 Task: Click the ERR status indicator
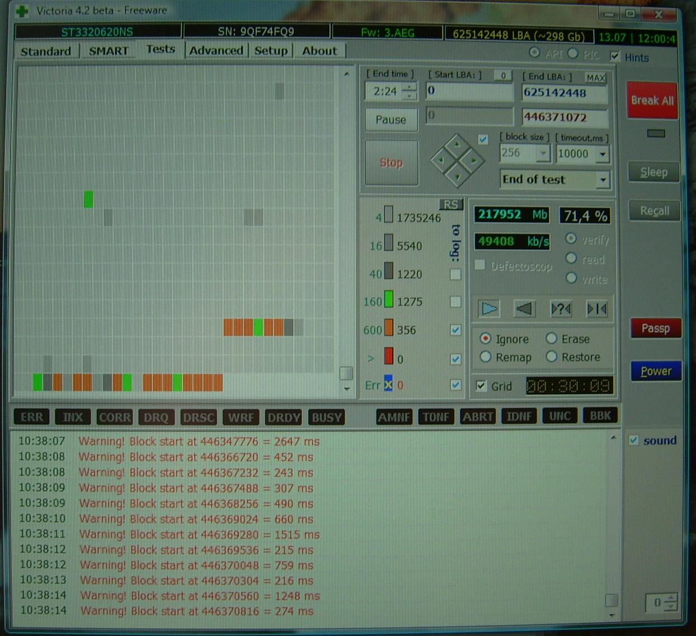point(31,417)
